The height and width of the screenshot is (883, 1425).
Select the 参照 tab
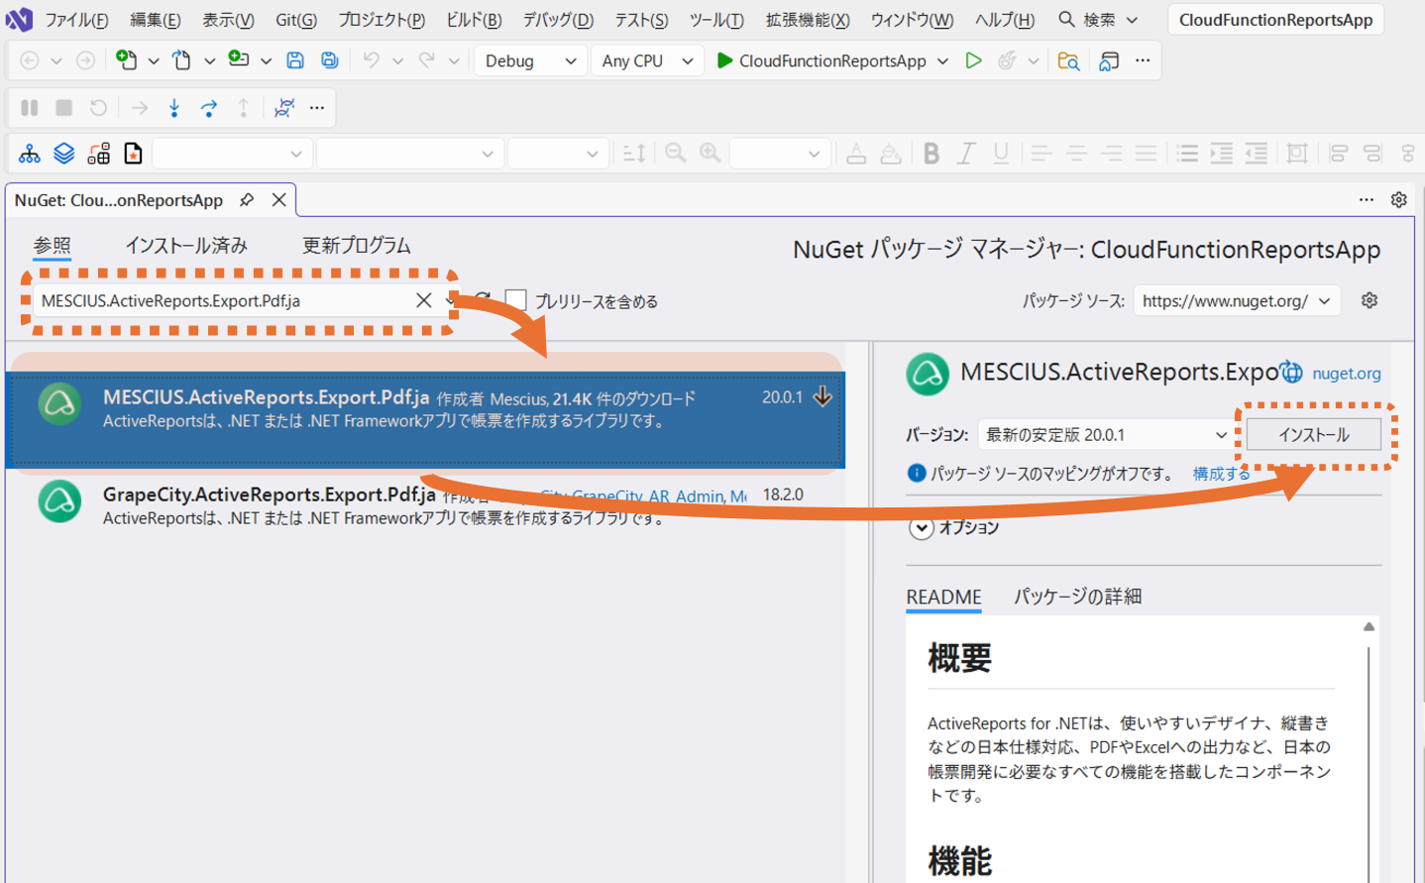coord(53,245)
